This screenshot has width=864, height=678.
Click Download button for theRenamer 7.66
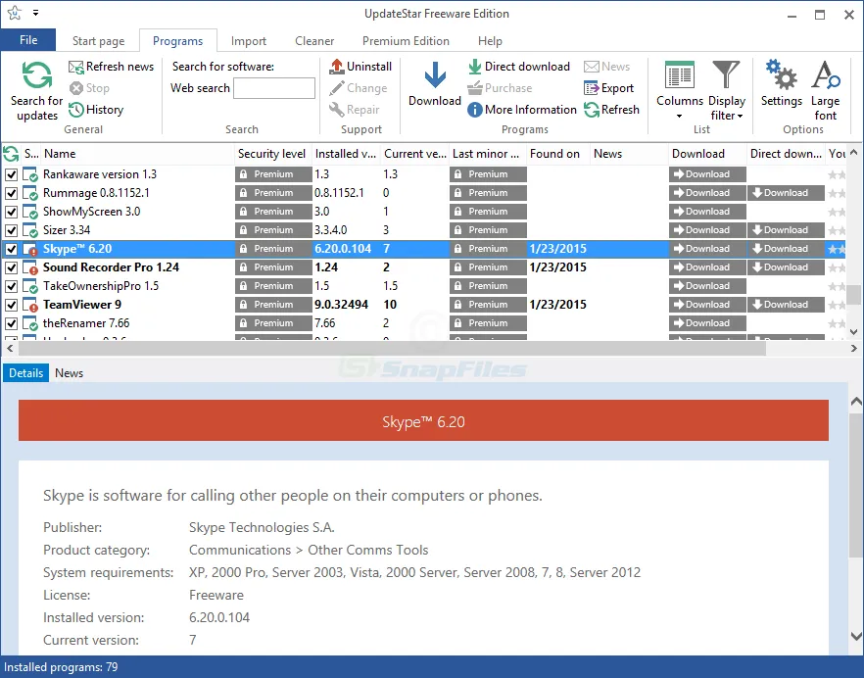707,323
